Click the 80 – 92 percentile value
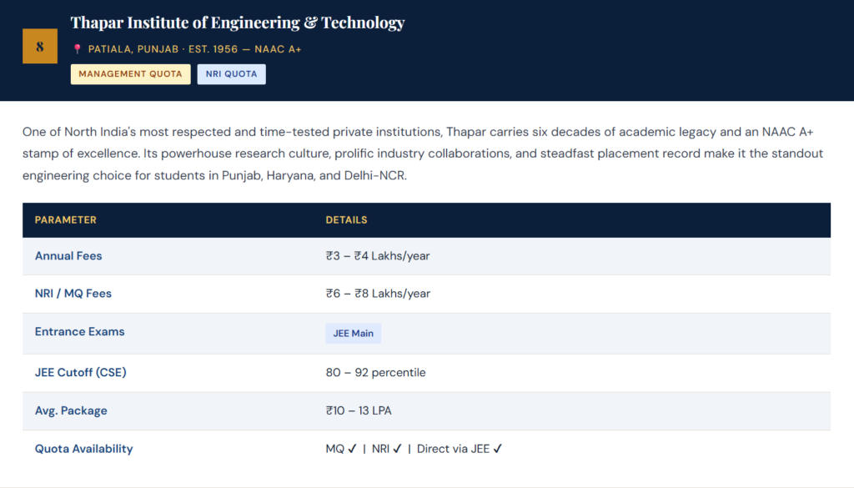This screenshot has height=488, width=854. tap(375, 373)
